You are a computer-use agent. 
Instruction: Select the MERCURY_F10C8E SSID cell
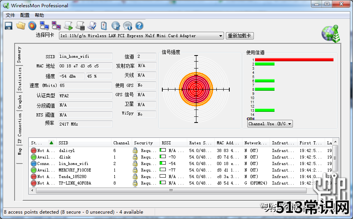coord(75,170)
